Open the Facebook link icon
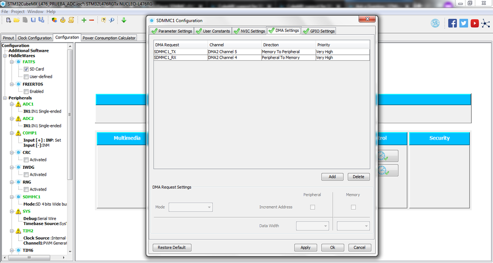The height and width of the screenshot is (263, 493). tap(453, 23)
